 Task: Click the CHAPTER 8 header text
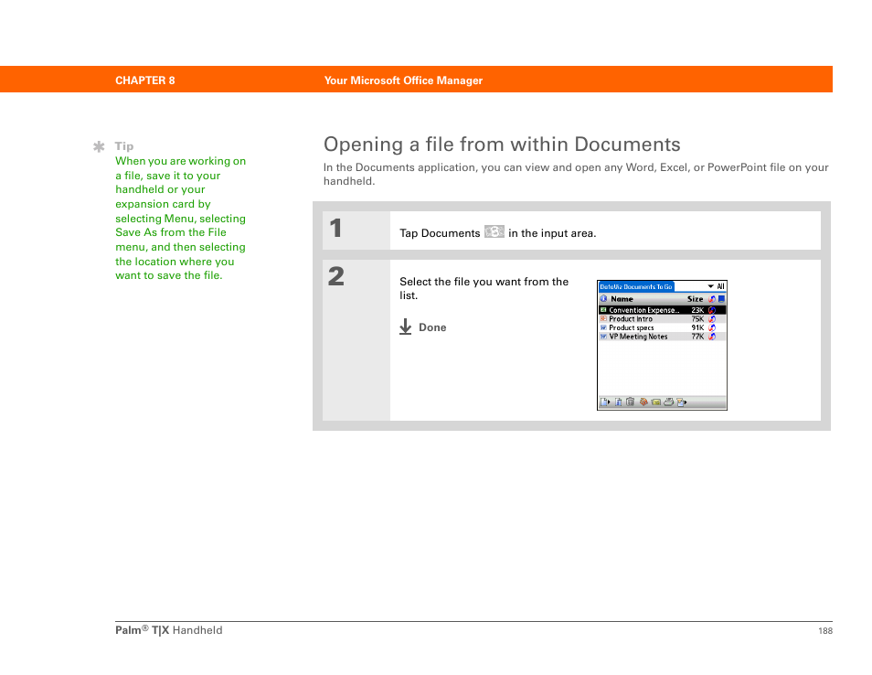tap(145, 80)
